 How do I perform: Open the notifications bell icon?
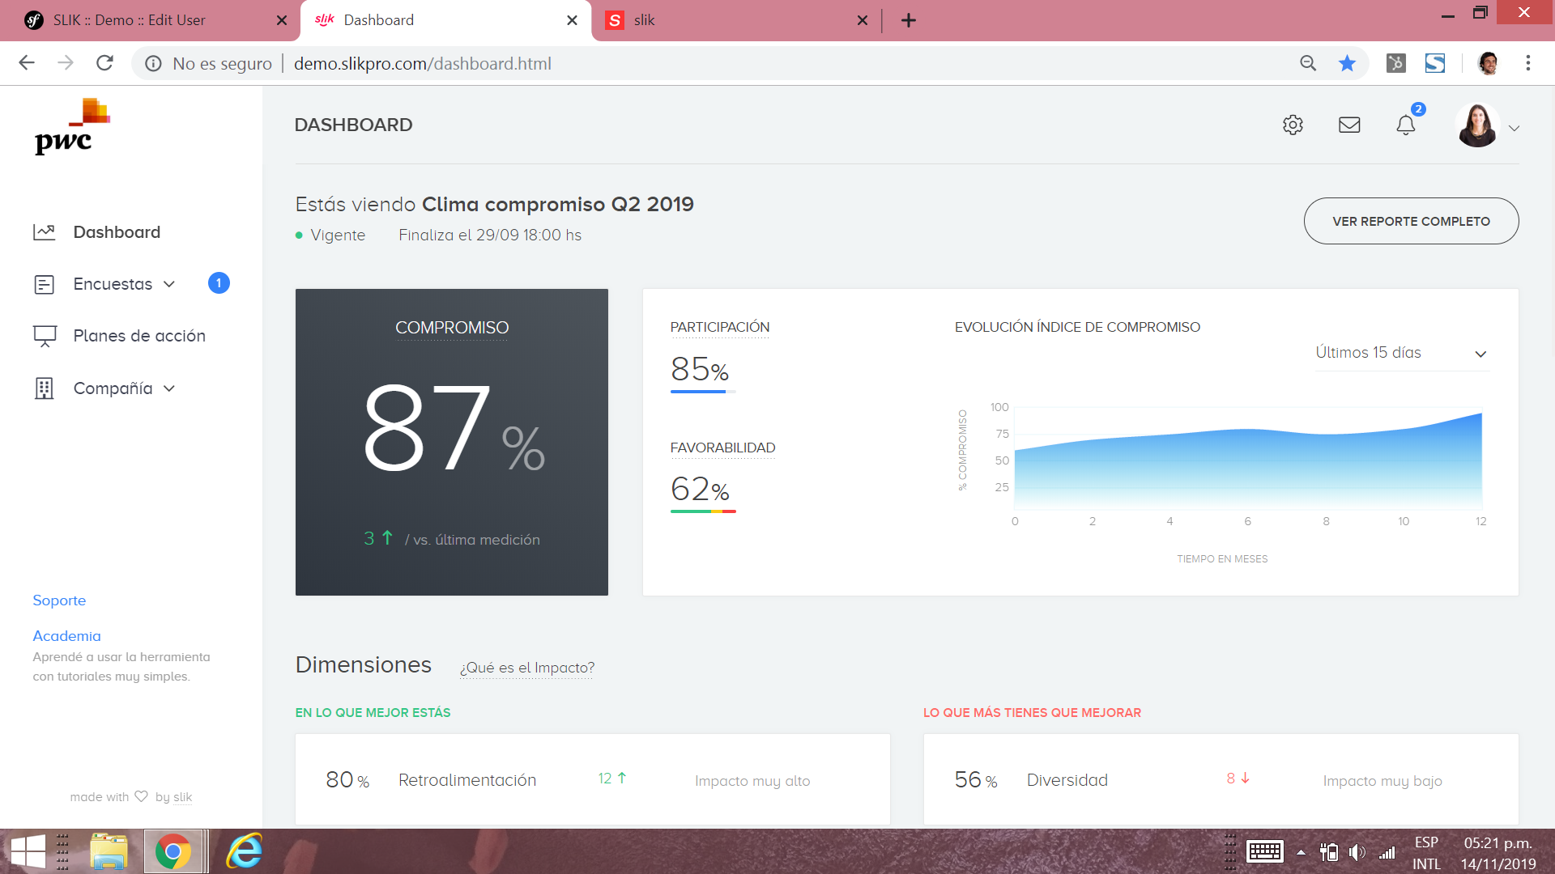[x=1406, y=125]
